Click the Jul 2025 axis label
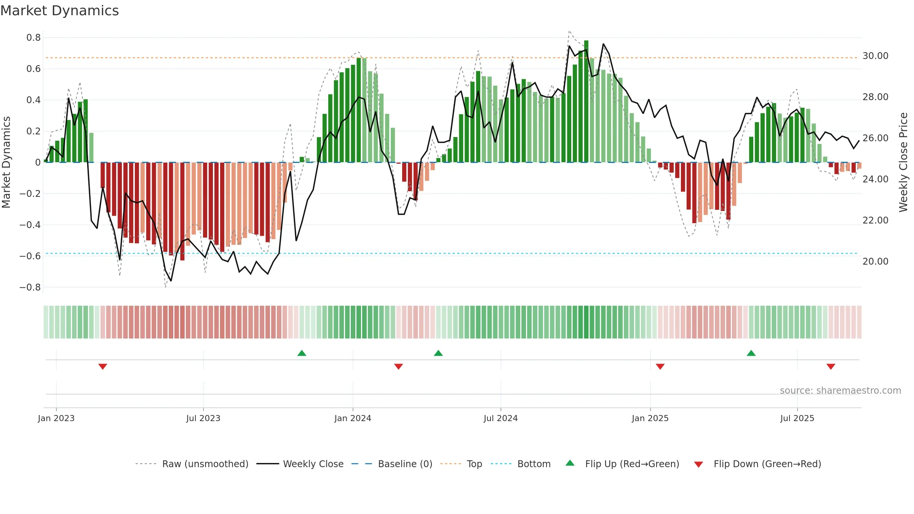This screenshot has width=914, height=514. [797, 418]
